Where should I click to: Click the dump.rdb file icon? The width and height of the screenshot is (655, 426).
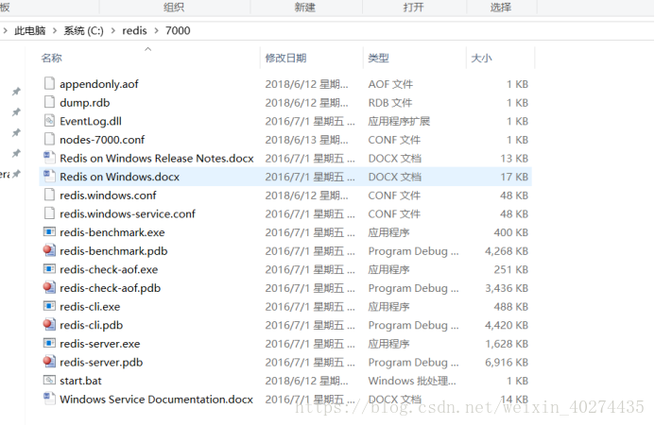(x=49, y=102)
